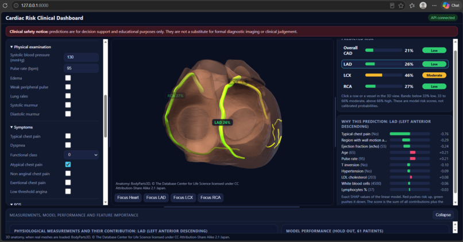Enable the Low threshold angina checkbox
This screenshot has height=242, width=463.
(68, 192)
